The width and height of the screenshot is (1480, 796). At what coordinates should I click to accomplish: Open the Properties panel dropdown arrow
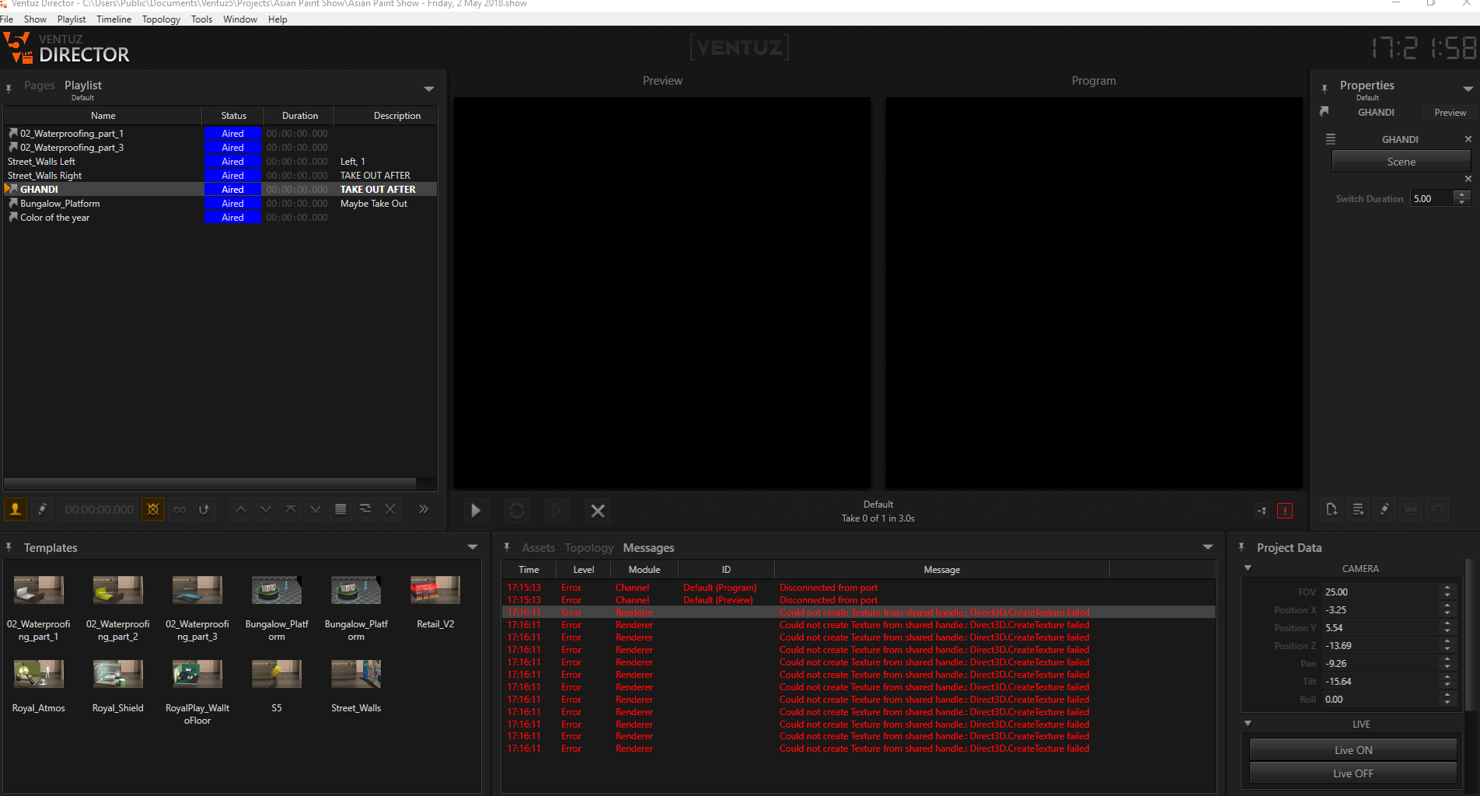point(1468,89)
